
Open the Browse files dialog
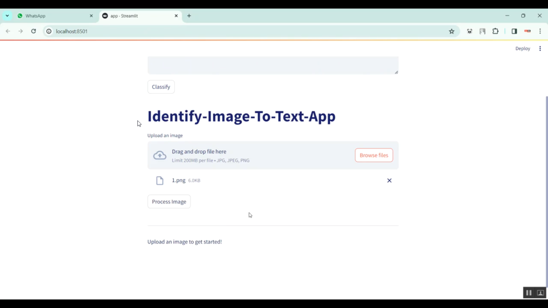(374, 155)
